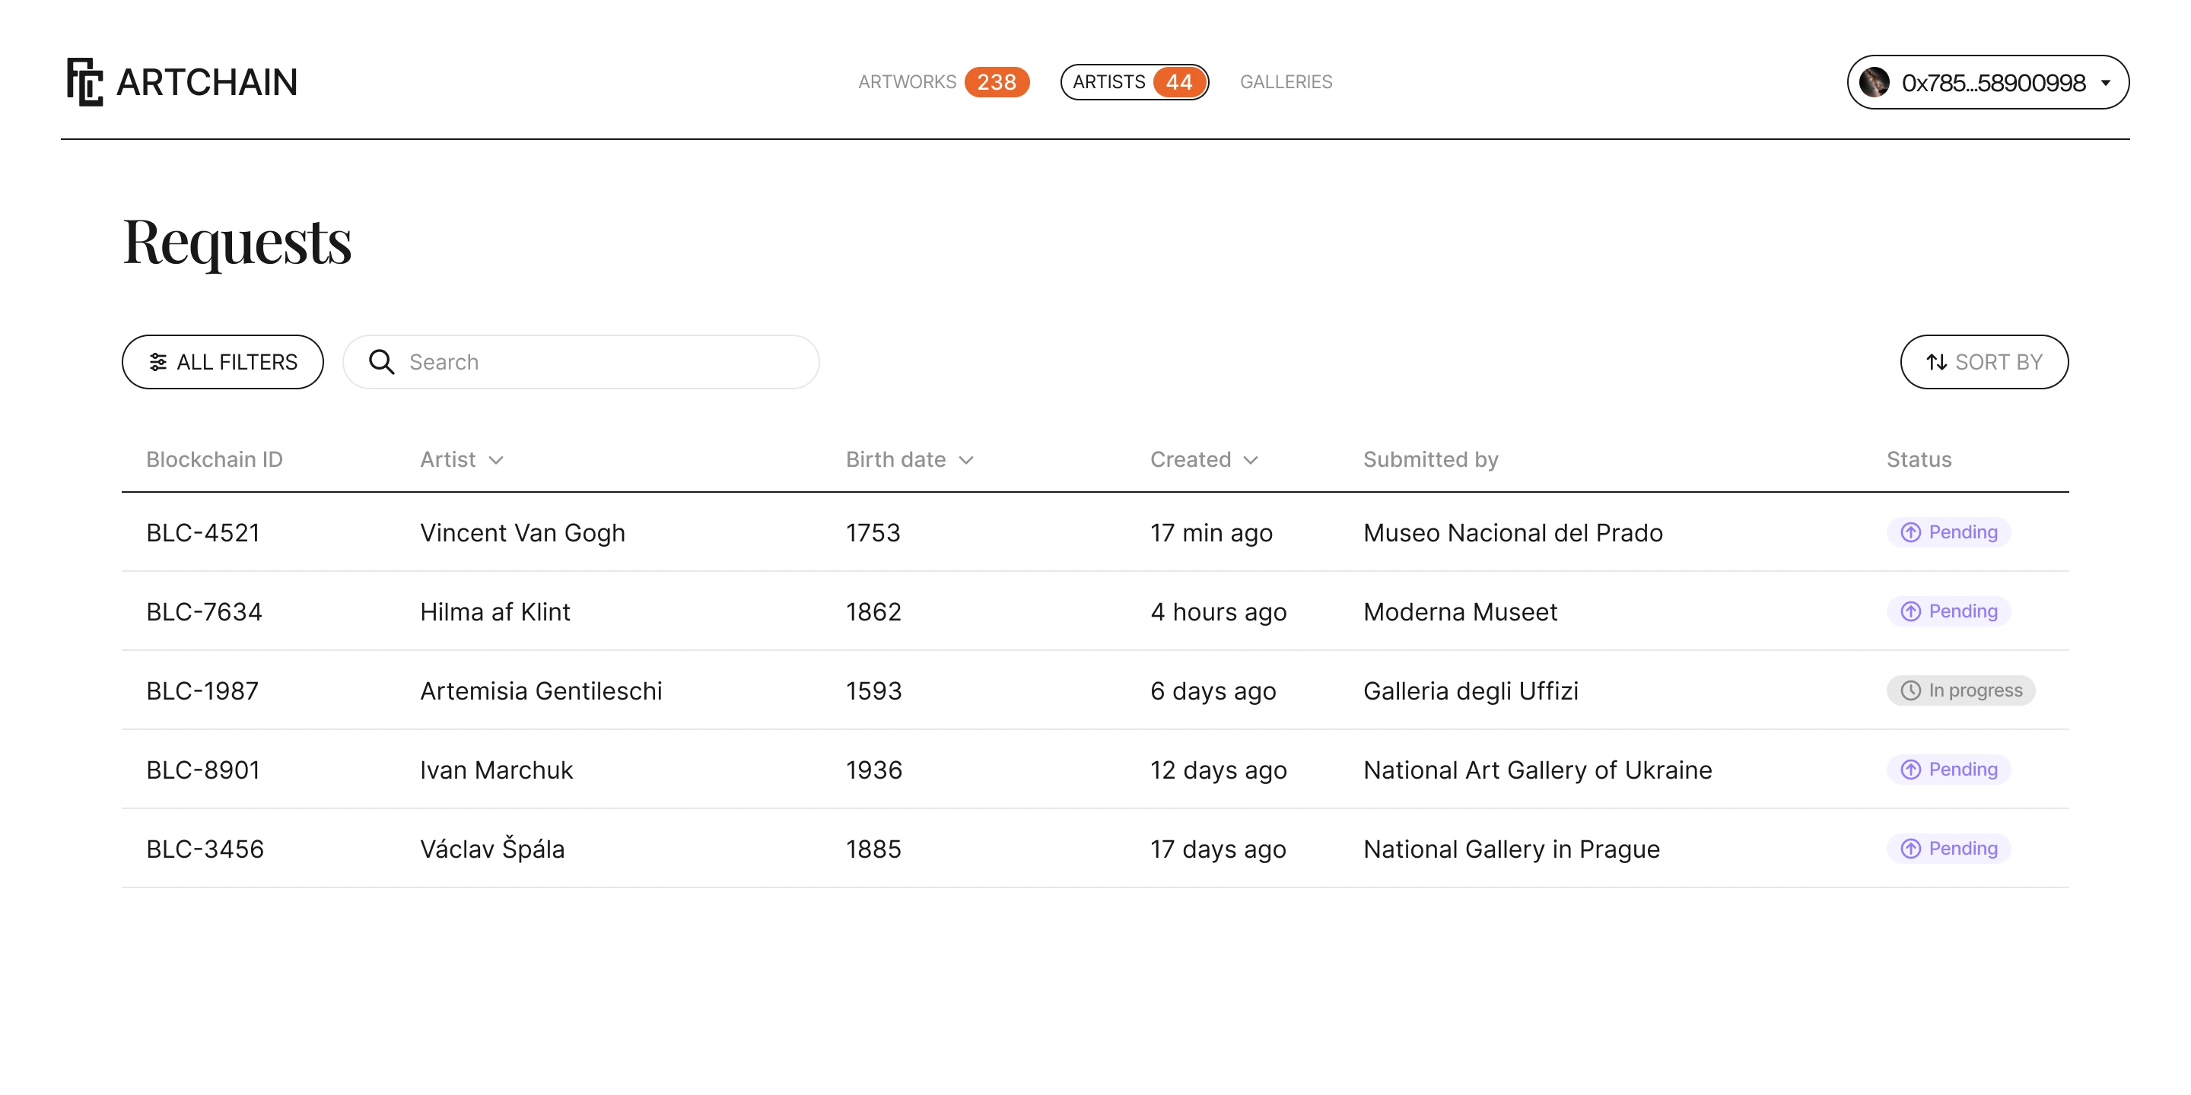Select the Artists tab
This screenshot has width=2191, height=1095.
pyautogui.click(x=1134, y=81)
